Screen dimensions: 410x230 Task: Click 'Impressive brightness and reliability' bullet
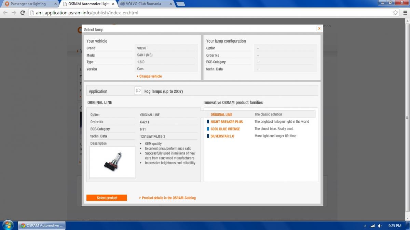coord(170,163)
